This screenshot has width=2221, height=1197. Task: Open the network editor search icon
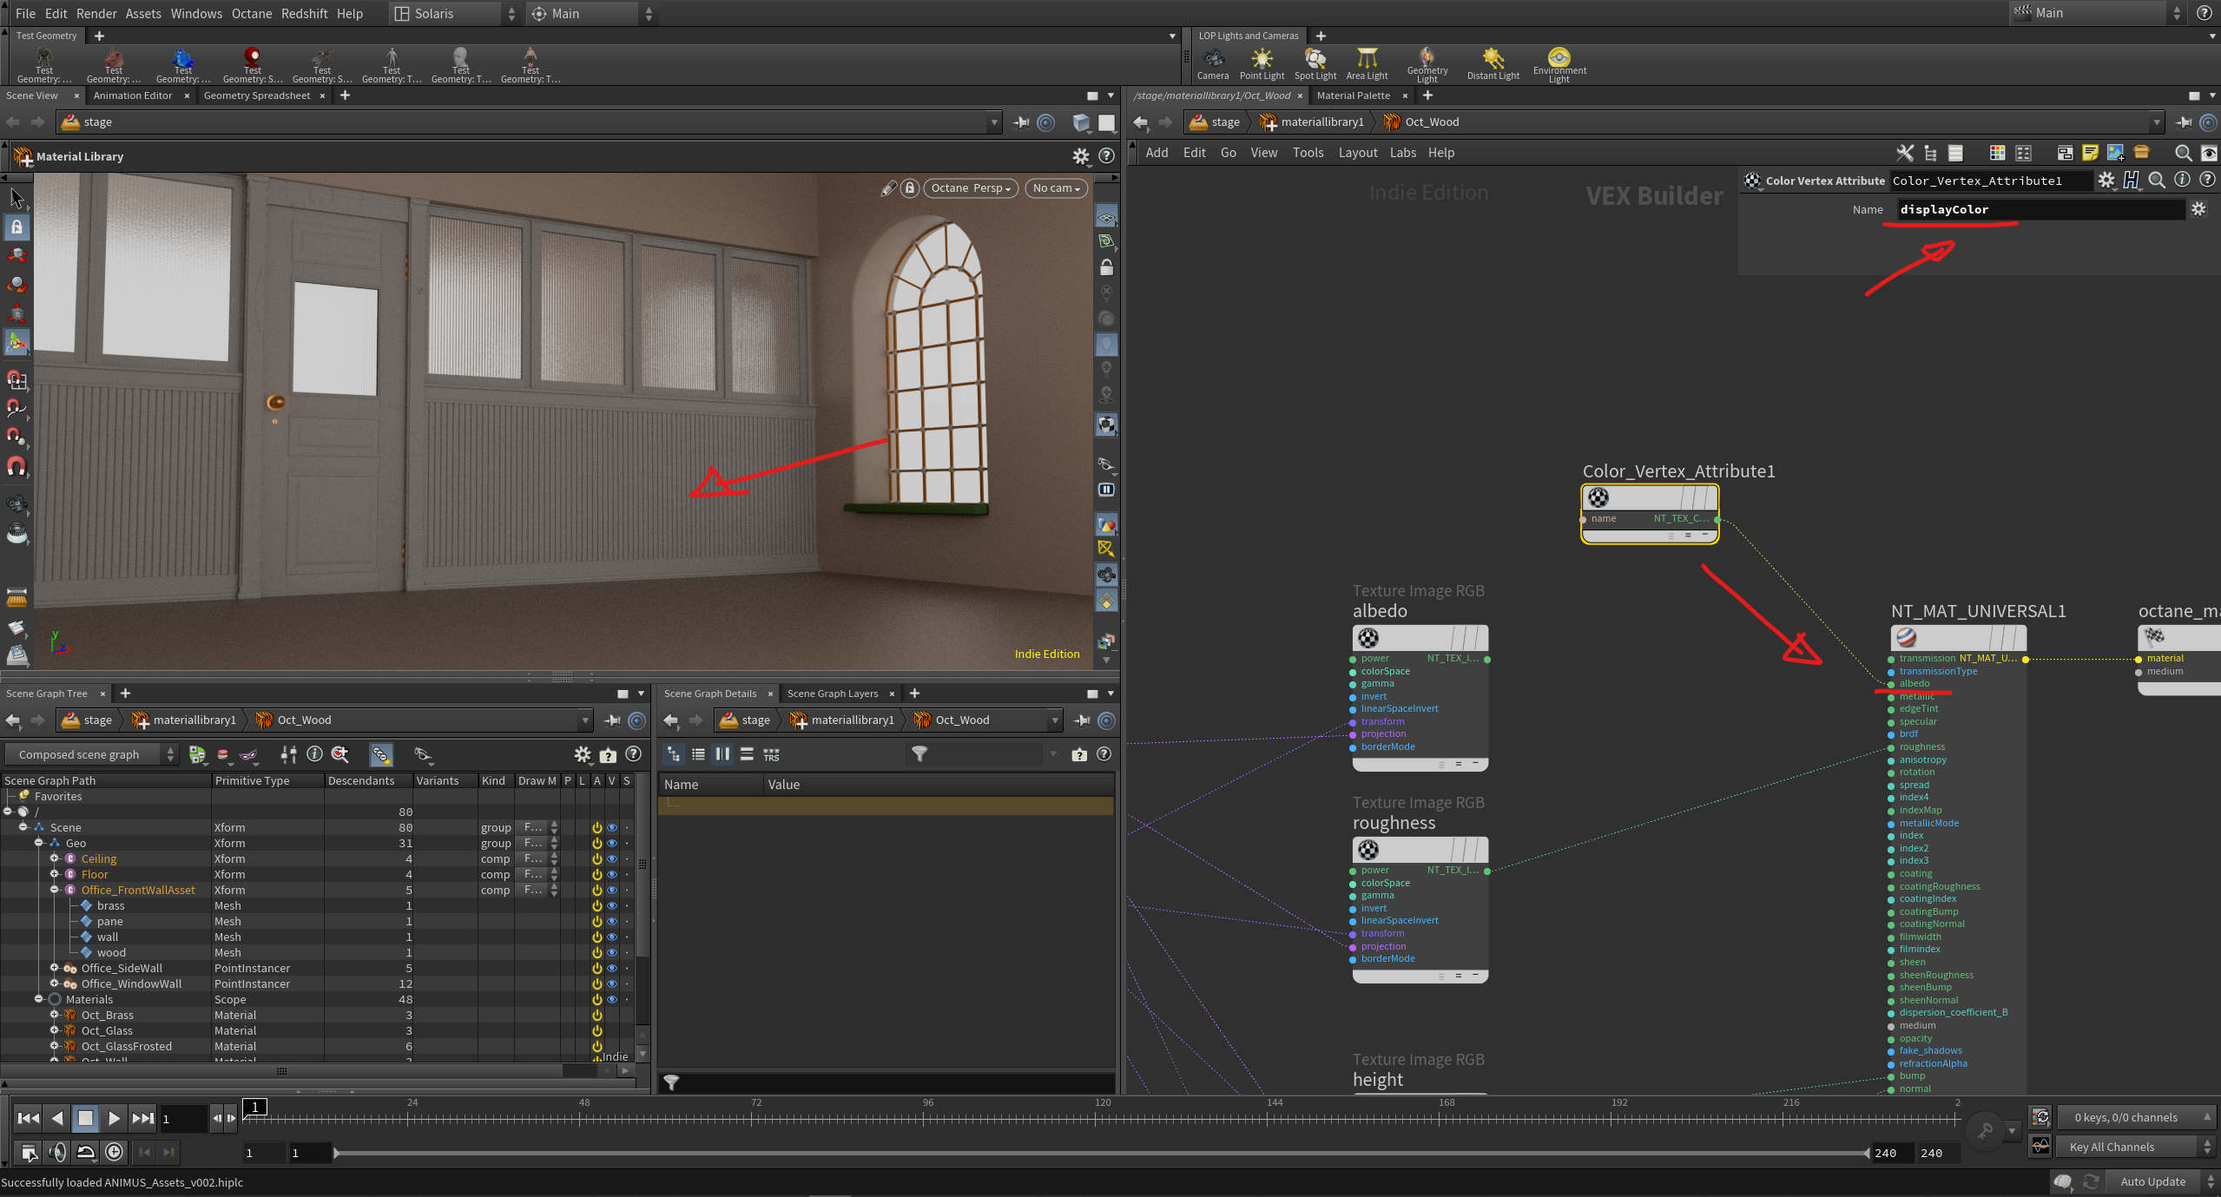(2183, 153)
